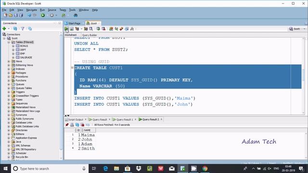The width and height of the screenshot is (308, 173).
Task: Open the Source menu
Action: click(x=52, y=10)
